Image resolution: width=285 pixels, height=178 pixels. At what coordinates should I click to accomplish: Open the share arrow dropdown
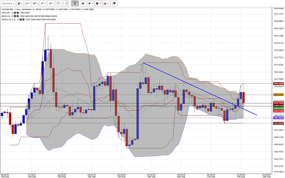pos(90,4)
